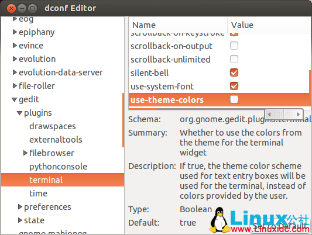Screen dimensions: 312x235
Task: Select the silent-bell key name
Action: 149,73
